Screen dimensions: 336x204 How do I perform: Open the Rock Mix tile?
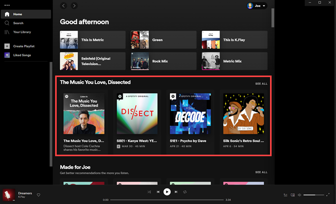coord(163,61)
